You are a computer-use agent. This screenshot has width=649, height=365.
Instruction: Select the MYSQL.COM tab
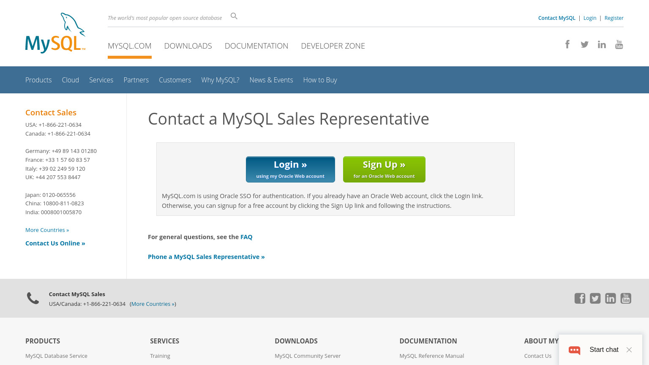tap(130, 46)
